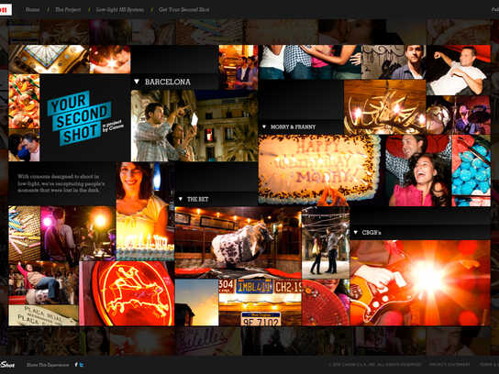Open the Home menu item
This screenshot has width=499, height=374.
click(x=32, y=9)
